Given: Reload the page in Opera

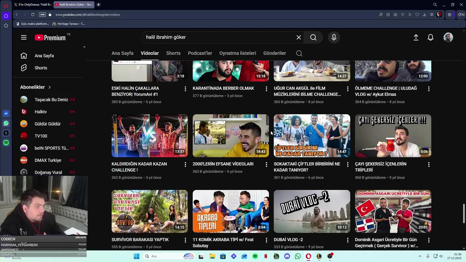Looking at the screenshot, I should pyautogui.click(x=33, y=15).
